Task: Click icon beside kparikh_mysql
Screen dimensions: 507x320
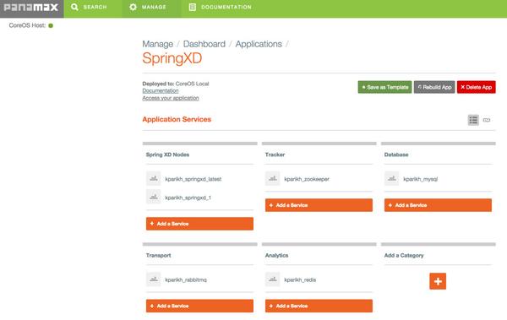Action: point(391,178)
